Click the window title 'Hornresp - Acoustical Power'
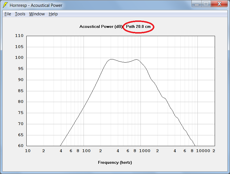The height and width of the screenshot is (174, 230). click(36, 5)
